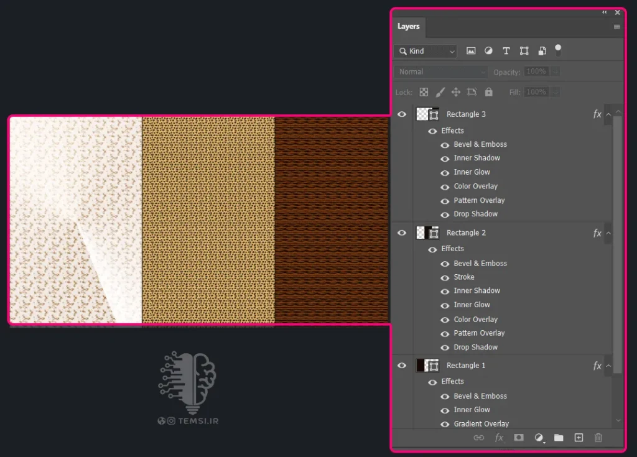Delete layer with trash icon

click(x=598, y=438)
